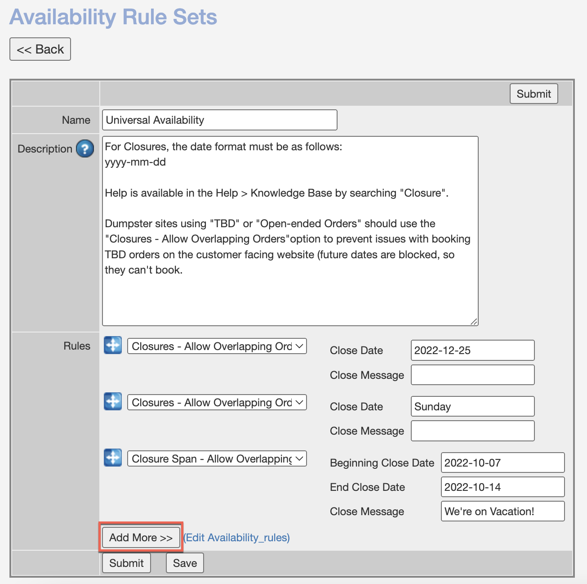Expand the Closure Span rule type dropdown
This screenshot has height=584, width=587.
[217, 459]
